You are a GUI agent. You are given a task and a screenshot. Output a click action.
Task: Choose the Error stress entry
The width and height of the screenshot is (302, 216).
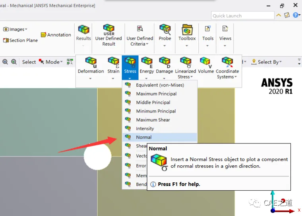135,165
